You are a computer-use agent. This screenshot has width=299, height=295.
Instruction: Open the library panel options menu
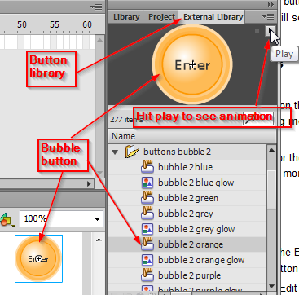268,17
